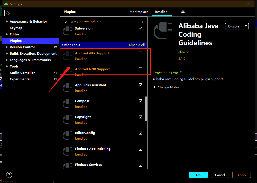Click Disable All for Other Tools
The width and height of the screenshot is (257, 183).
137,45
